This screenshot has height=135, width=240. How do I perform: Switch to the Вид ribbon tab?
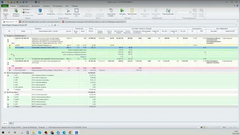click(x=67, y=6)
